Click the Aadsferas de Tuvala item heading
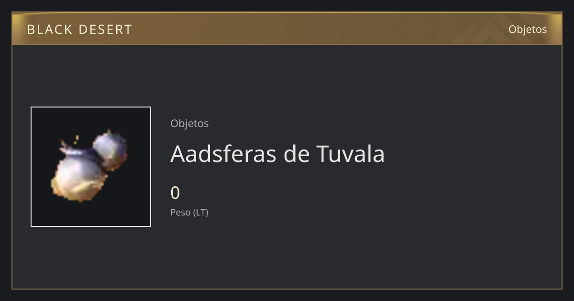This screenshot has width=574, height=301. point(277,154)
